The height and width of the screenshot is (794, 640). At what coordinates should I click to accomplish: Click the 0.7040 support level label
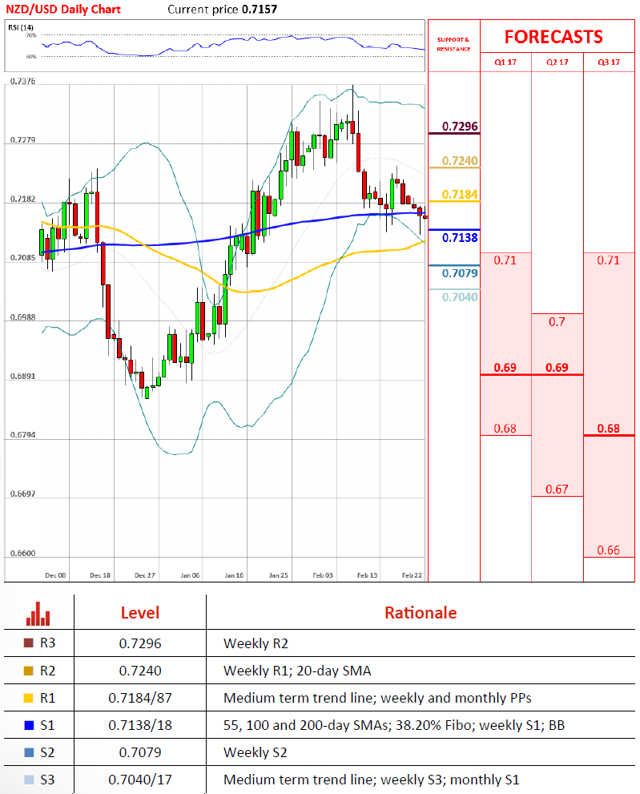[460, 297]
